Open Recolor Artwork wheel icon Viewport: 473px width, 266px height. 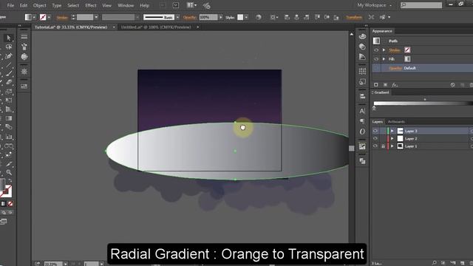click(259, 17)
